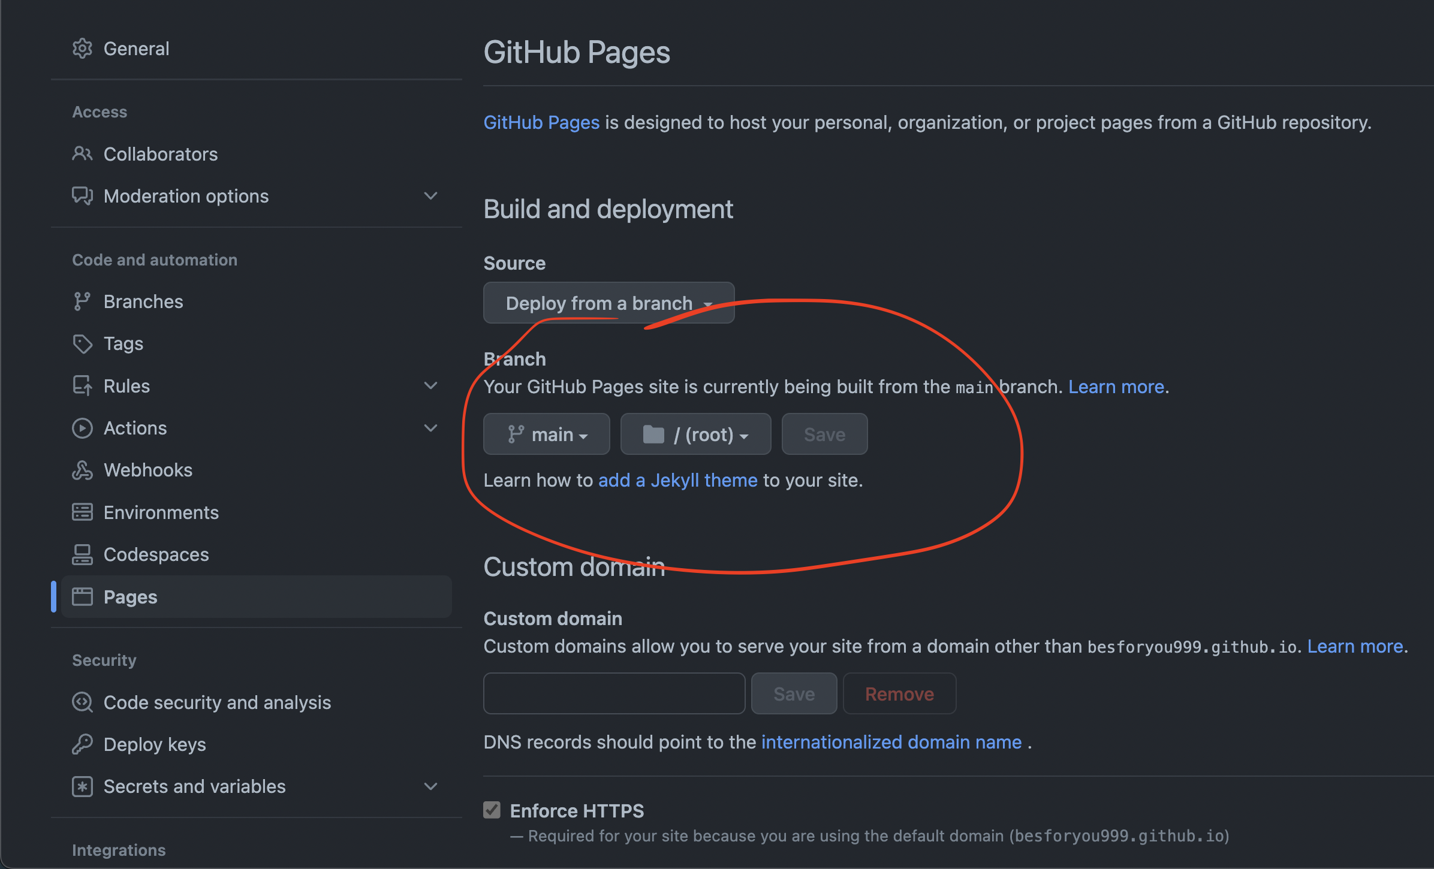Click the Moderation options comment icon
Viewport: 1434px width, 869px height.
point(82,196)
